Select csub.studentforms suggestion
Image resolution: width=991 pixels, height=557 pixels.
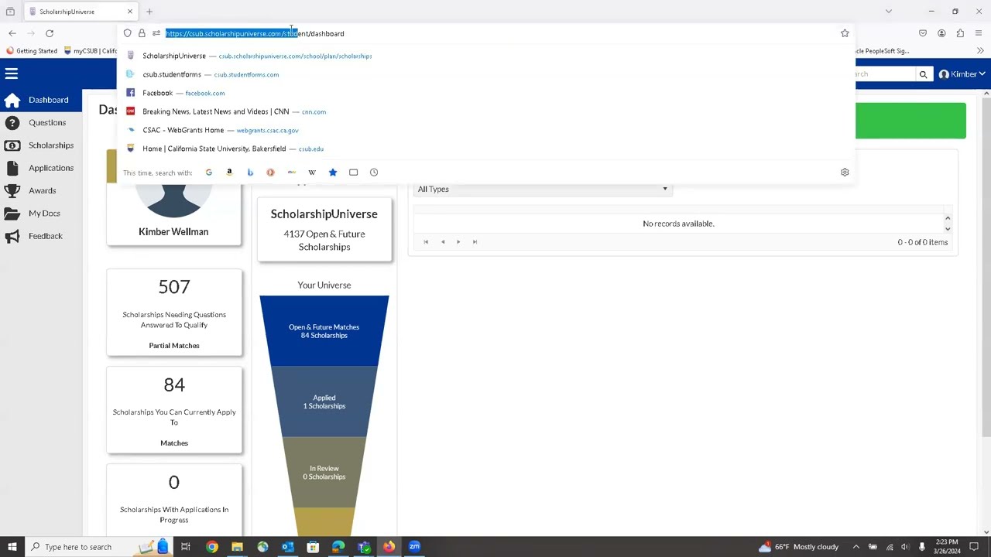486,74
